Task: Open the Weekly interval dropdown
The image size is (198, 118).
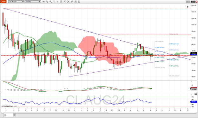Action: tap(33, 2)
